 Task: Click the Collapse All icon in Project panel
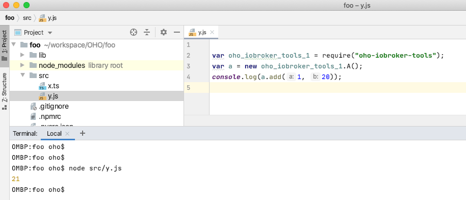click(147, 33)
